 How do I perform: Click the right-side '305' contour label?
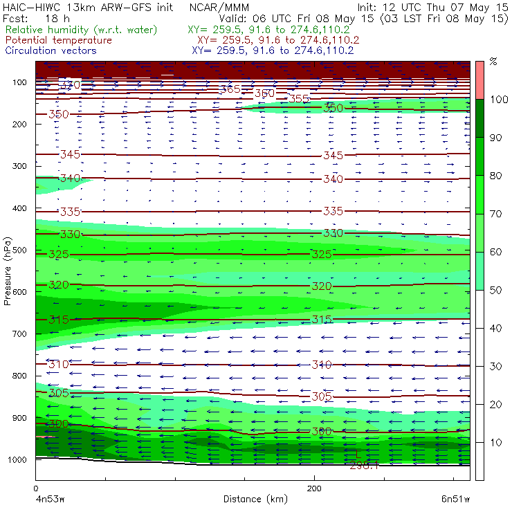coord(322,396)
